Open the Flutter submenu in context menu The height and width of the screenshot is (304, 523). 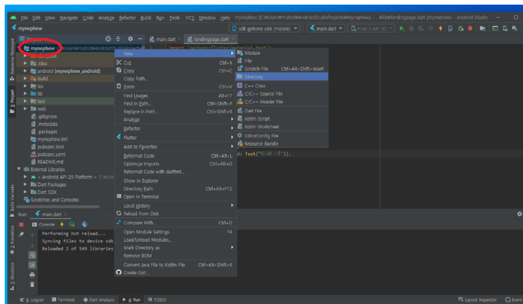[175, 137]
